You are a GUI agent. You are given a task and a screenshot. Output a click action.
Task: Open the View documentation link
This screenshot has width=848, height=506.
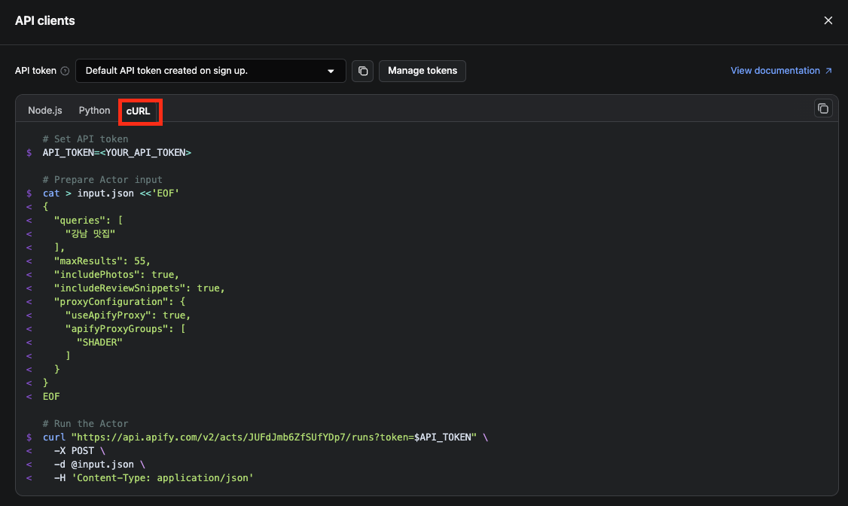click(781, 71)
